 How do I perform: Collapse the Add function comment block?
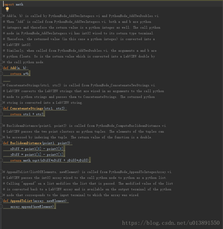(x=1, y=16)
